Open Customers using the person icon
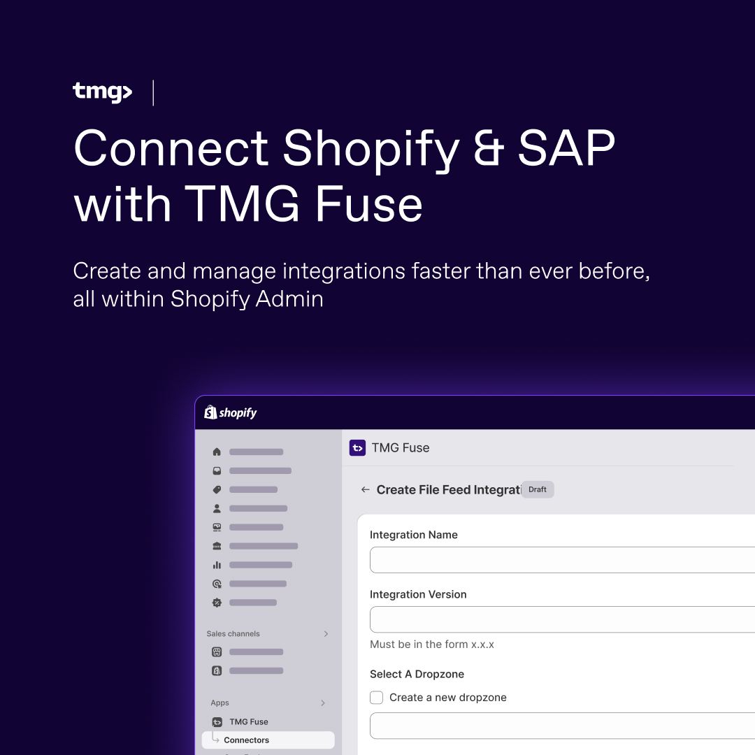Viewport: 755px width, 755px height. [x=217, y=508]
